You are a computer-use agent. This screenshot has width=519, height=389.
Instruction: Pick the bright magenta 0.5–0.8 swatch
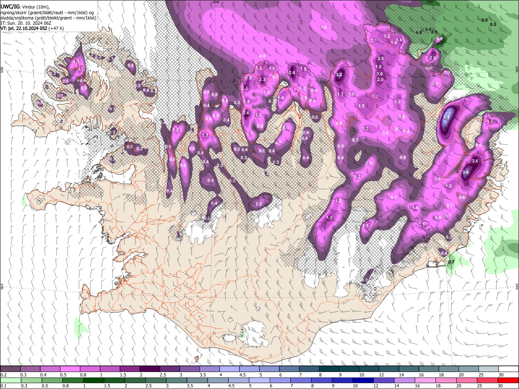click(70, 369)
